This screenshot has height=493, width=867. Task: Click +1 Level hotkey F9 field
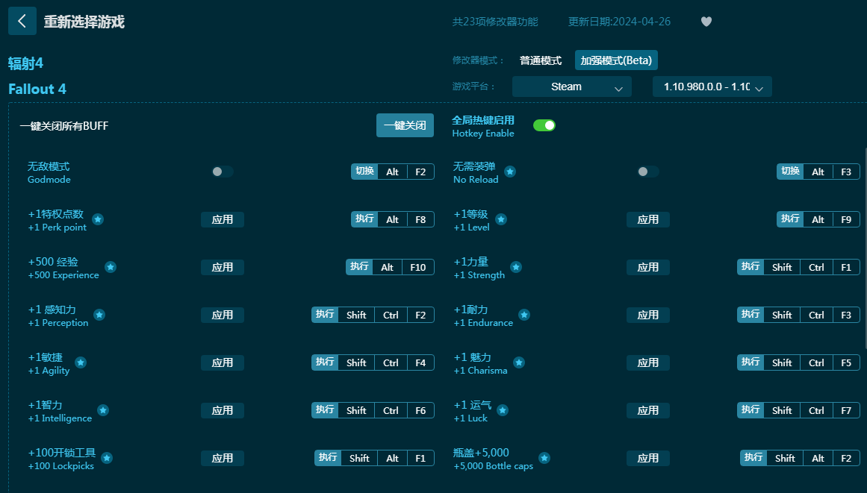pyautogui.click(x=847, y=219)
